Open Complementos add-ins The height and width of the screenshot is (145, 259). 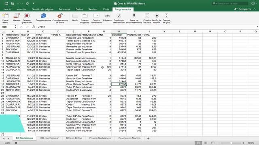pyautogui.click(x=43, y=17)
